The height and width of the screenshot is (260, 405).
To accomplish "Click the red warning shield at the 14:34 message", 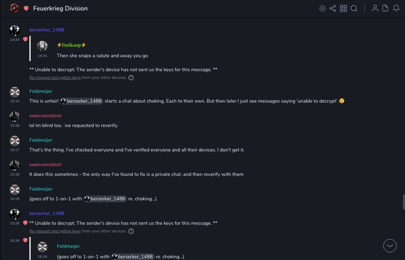I will point(25,39).
